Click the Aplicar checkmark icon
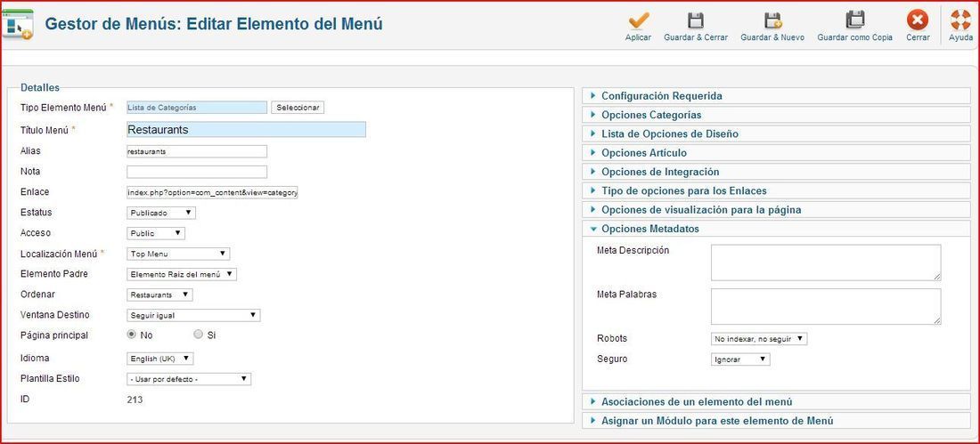 pos(638,20)
